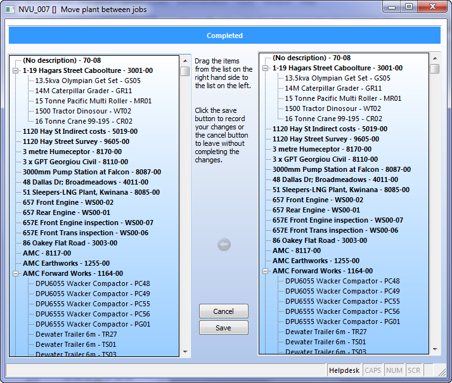Image resolution: width=452 pixels, height=383 pixels.
Task: Click the right list scrollbar thumb
Action: (x=435, y=69)
